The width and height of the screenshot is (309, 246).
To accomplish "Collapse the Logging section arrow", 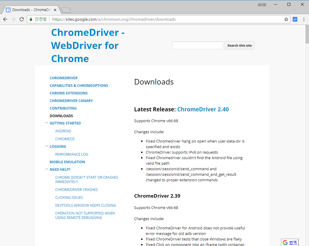I will pyautogui.click(x=47, y=146).
